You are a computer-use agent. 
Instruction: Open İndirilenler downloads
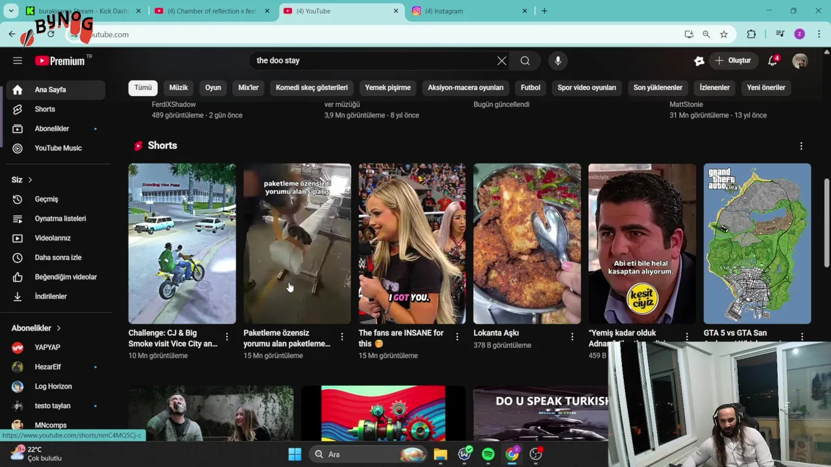55,296
